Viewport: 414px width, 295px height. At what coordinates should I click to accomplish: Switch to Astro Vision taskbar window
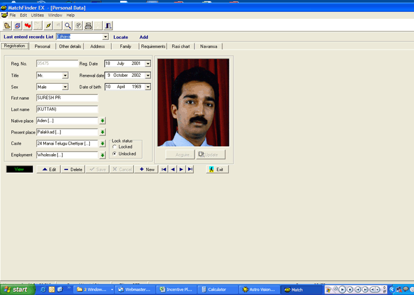(x=260, y=290)
